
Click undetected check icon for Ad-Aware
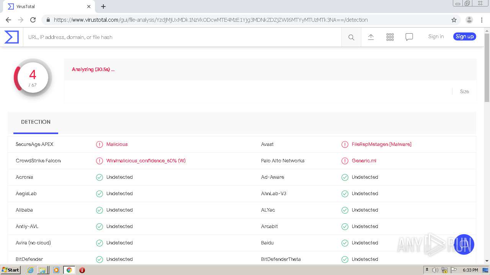tap(345, 177)
